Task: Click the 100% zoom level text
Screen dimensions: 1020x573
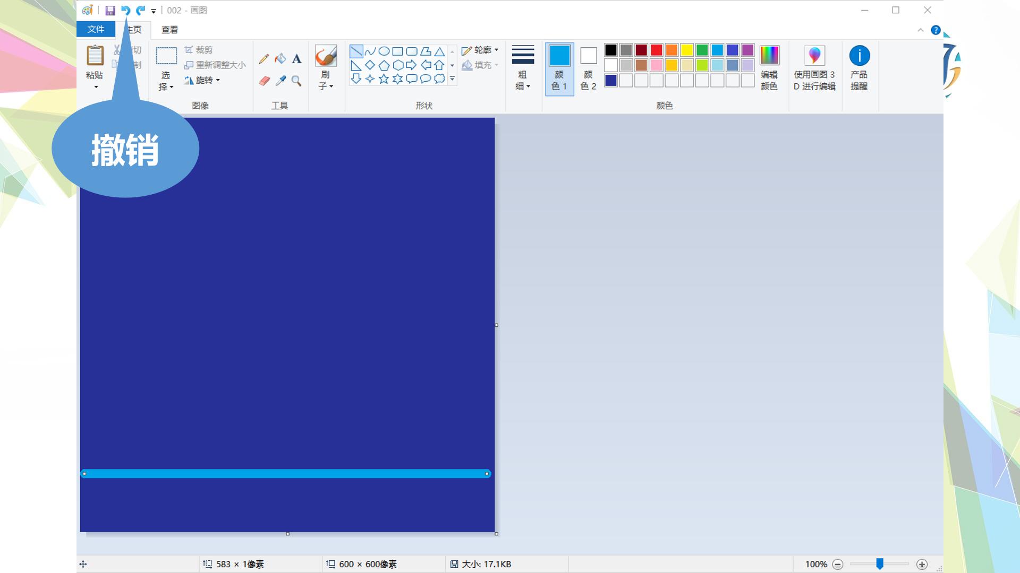Action: (x=816, y=565)
